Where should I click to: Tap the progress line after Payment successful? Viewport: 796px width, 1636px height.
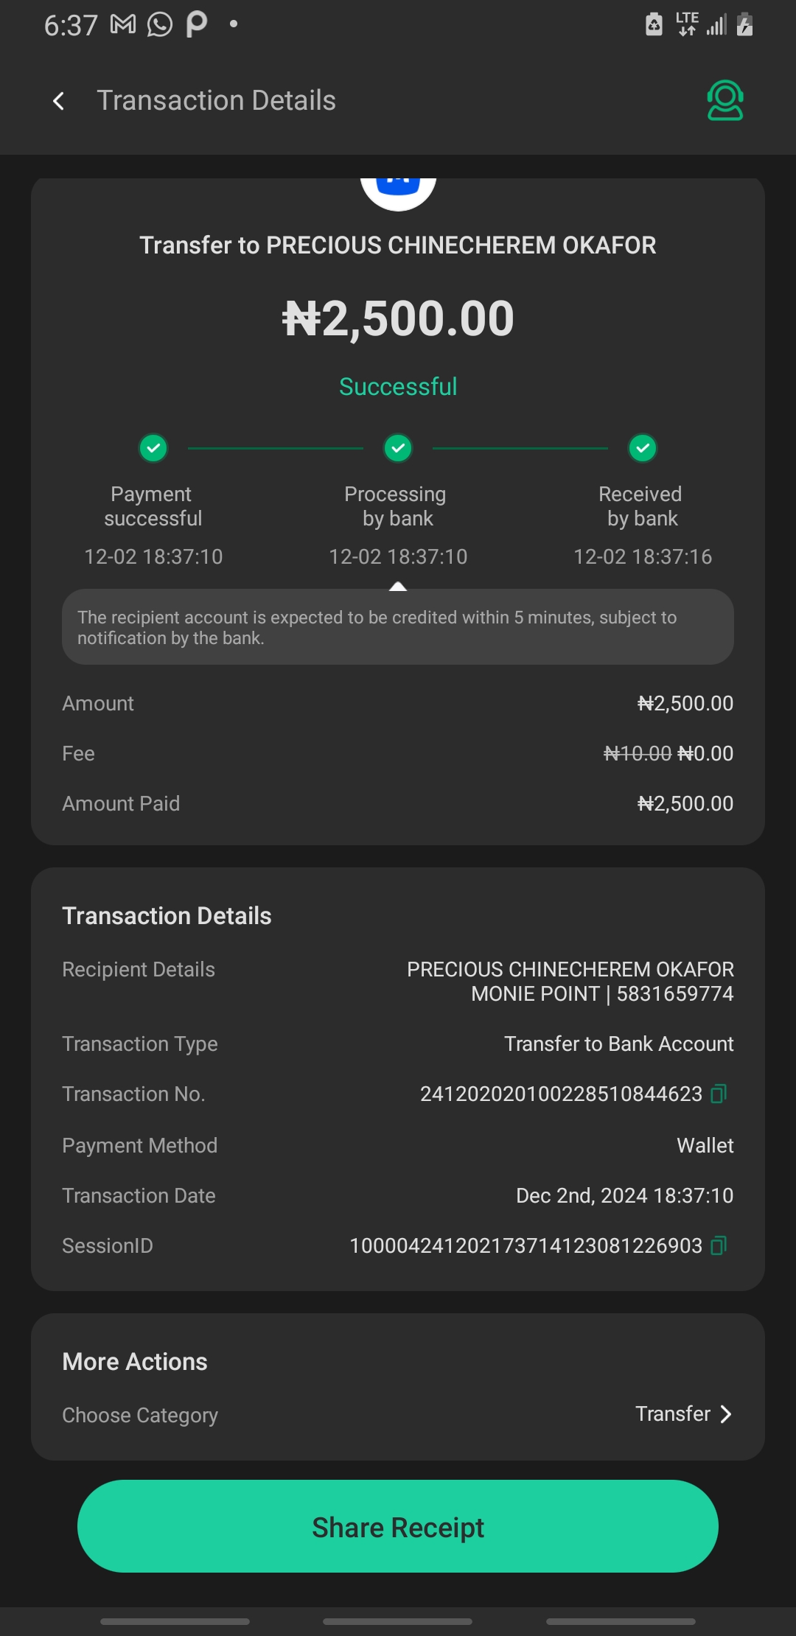276,448
